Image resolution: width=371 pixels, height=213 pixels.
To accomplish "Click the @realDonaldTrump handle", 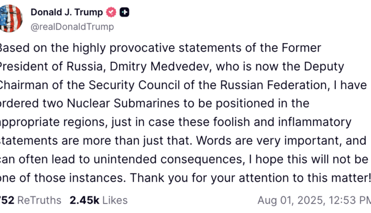I will click(72, 27).
